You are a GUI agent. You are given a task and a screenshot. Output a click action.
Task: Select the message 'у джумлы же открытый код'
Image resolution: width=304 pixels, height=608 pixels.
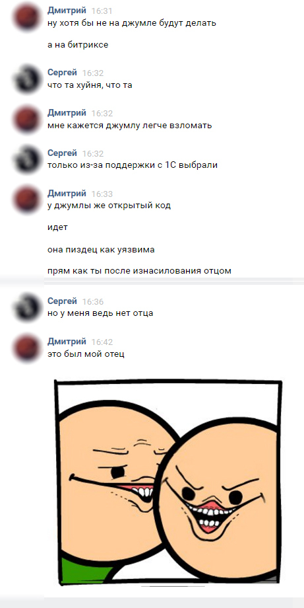tap(109, 206)
